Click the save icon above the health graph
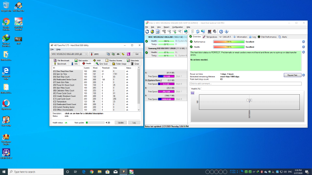 pos(193,93)
